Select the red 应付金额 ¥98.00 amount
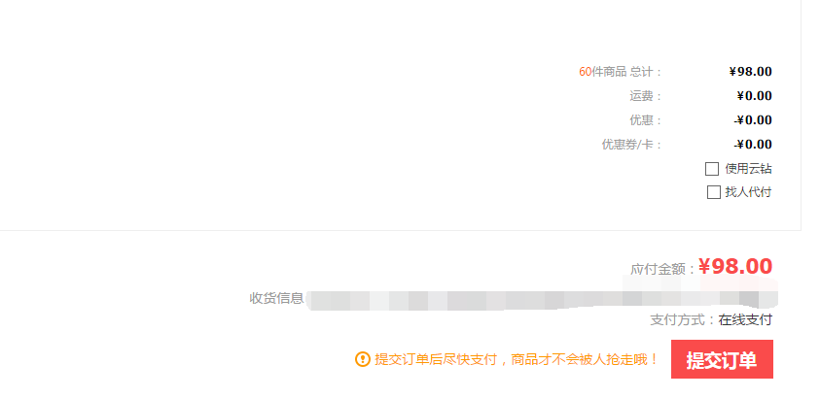Screen dimensions: 820x398 pos(735,267)
